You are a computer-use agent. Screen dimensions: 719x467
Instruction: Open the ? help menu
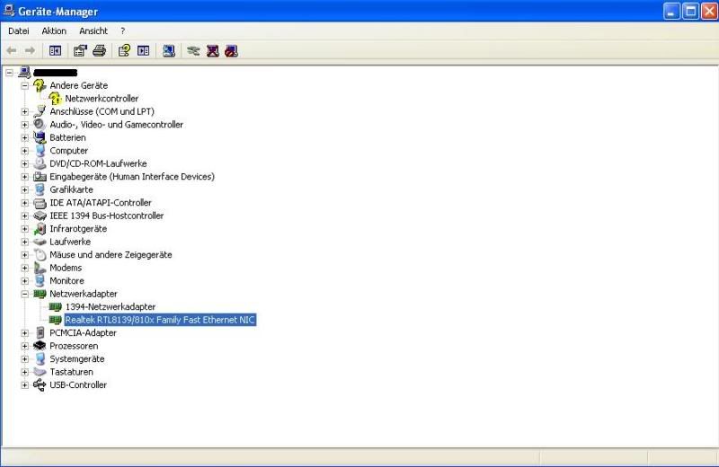pos(123,31)
